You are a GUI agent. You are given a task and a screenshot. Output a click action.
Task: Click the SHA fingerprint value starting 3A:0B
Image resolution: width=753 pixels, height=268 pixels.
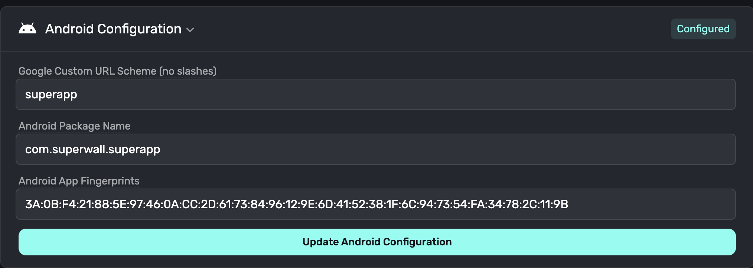click(x=296, y=204)
